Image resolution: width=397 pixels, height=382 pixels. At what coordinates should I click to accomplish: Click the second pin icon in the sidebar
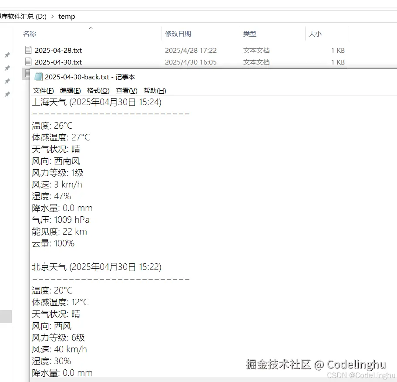[x=7, y=68]
